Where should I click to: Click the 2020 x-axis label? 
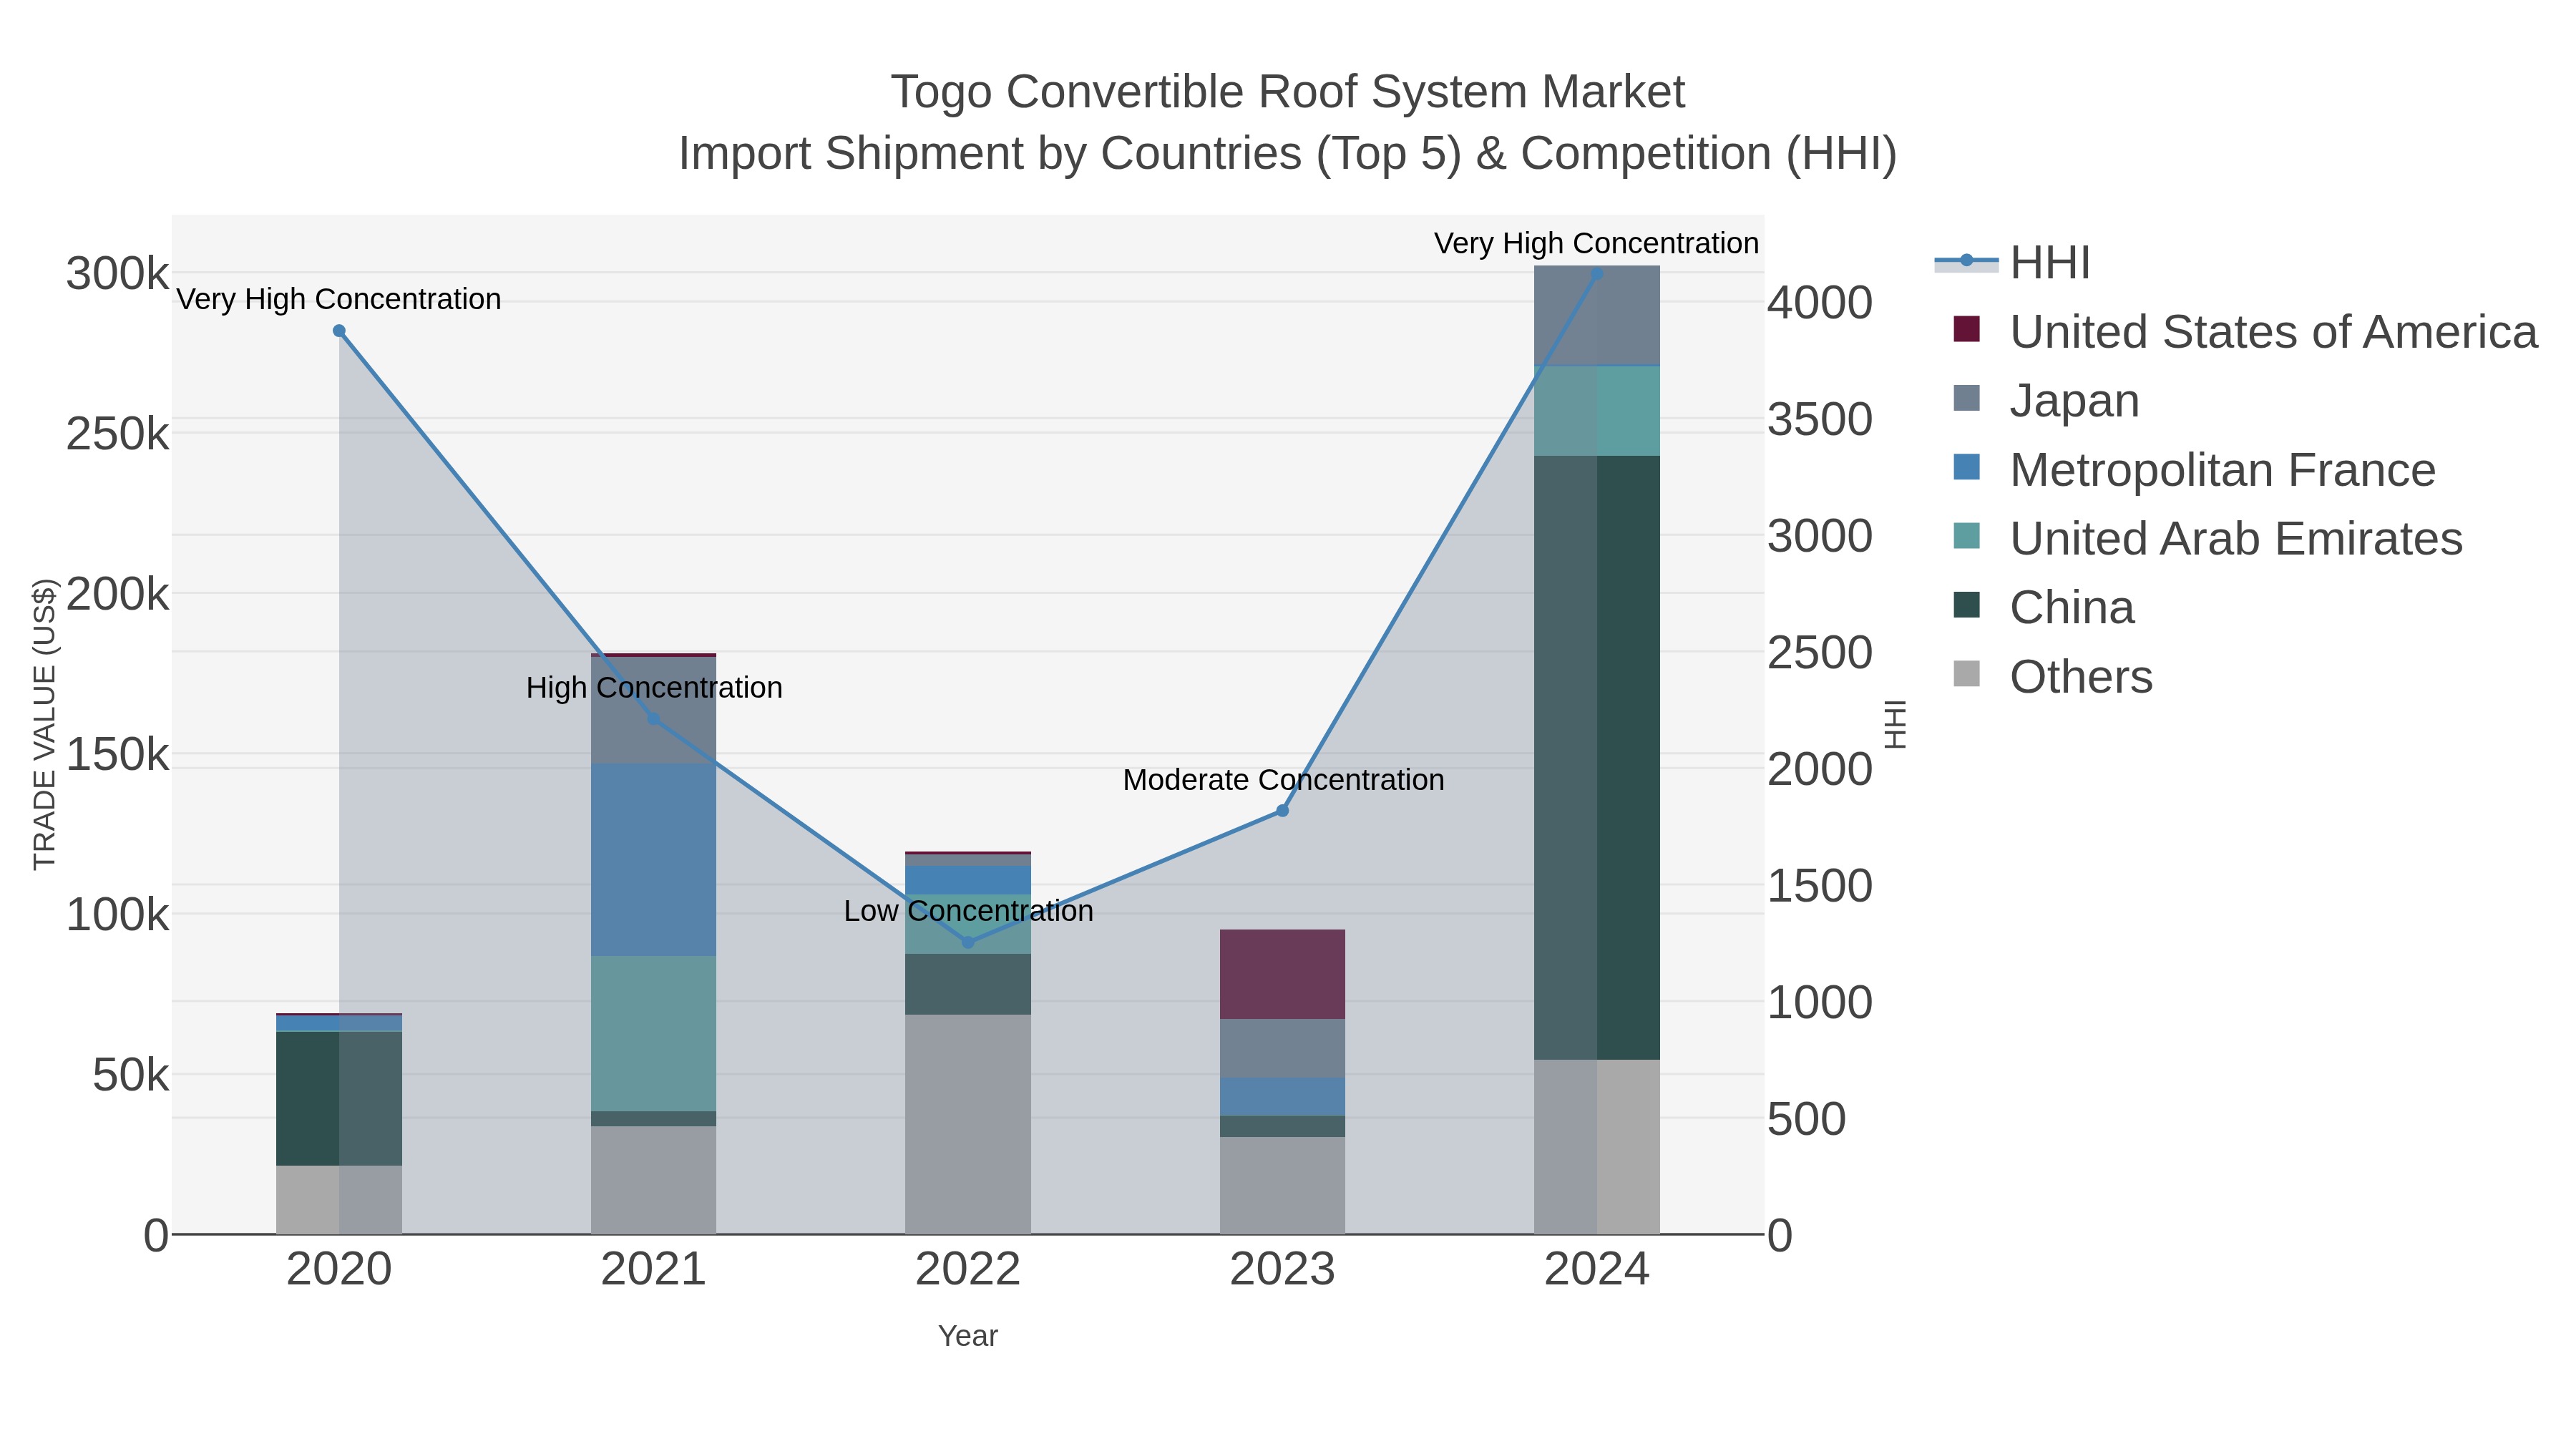click(x=339, y=1270)
